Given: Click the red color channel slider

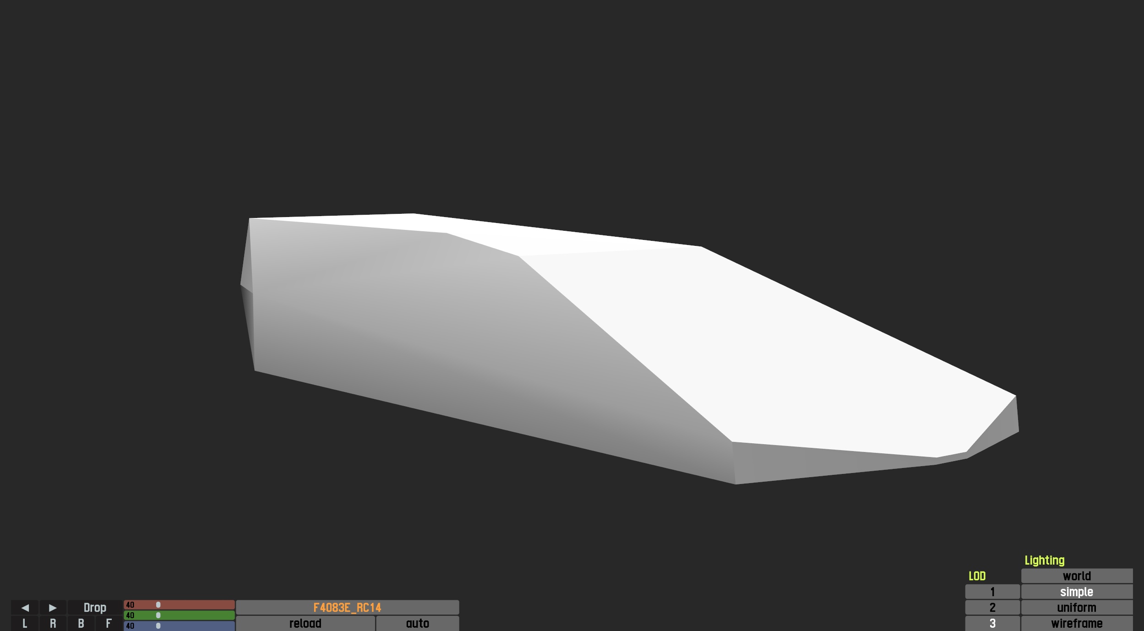Looking at the screenshot, I should point(179,605).
